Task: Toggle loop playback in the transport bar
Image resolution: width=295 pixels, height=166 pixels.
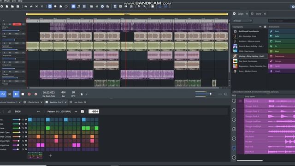Action: click(x=3, y=94)
